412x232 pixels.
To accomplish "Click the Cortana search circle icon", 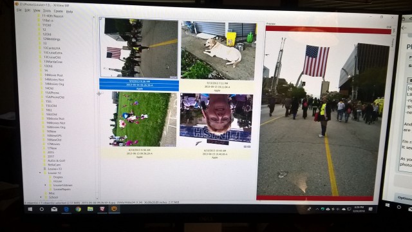I will point(41,209).
